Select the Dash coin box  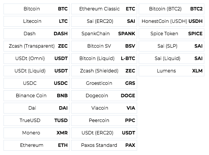[x=36, y=34]
